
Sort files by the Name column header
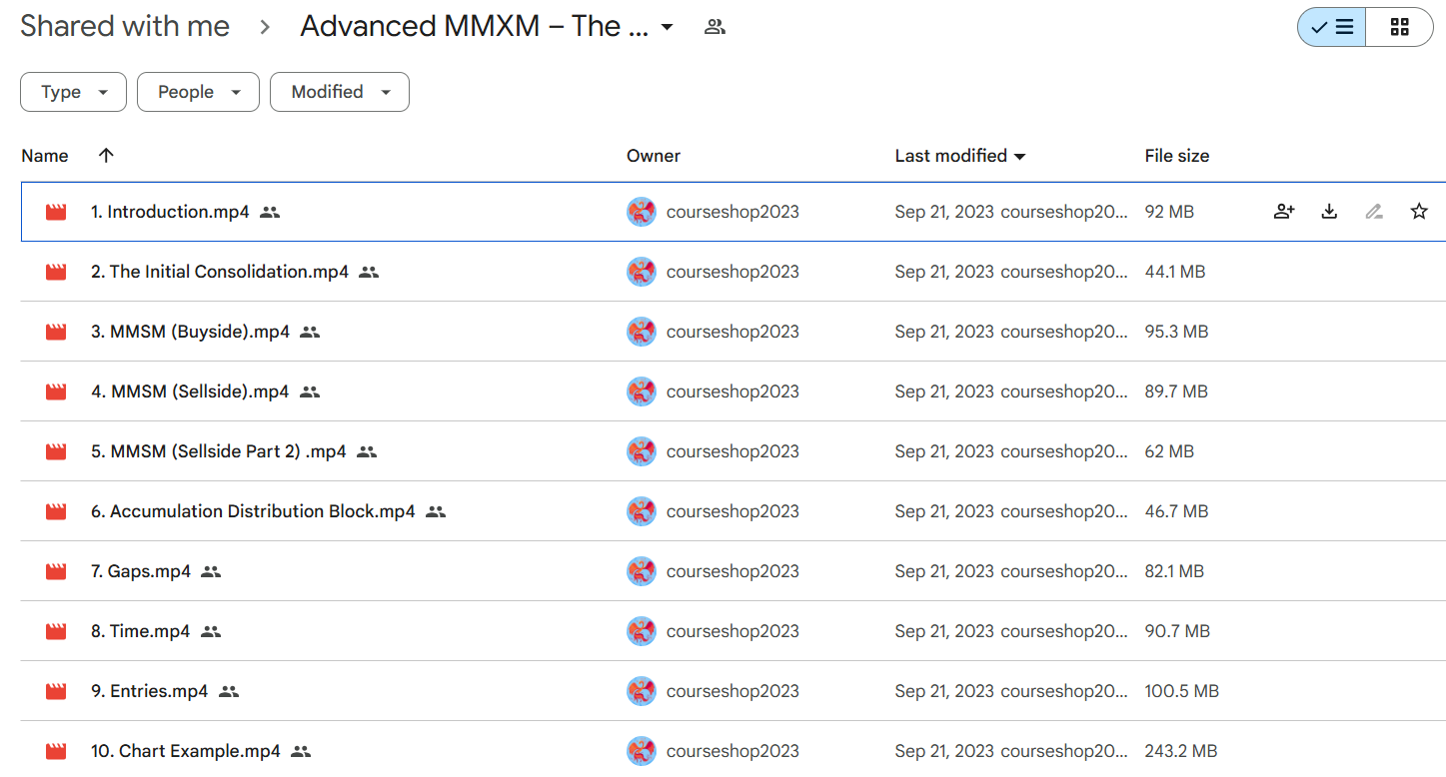coord(45,156)
